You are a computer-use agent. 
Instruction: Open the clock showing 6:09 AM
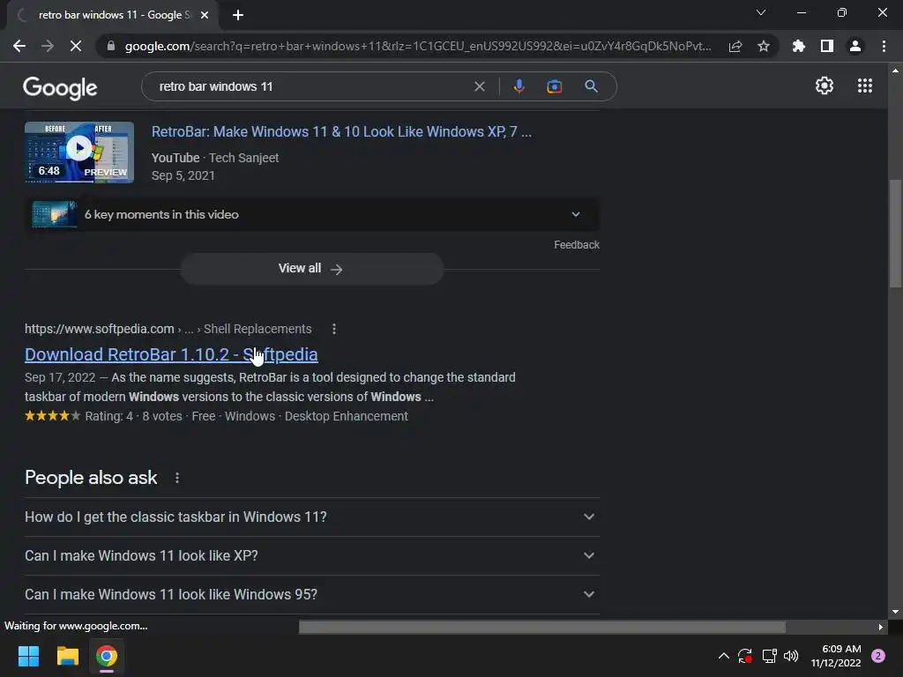pyautogui.click(x=836, y=656)
